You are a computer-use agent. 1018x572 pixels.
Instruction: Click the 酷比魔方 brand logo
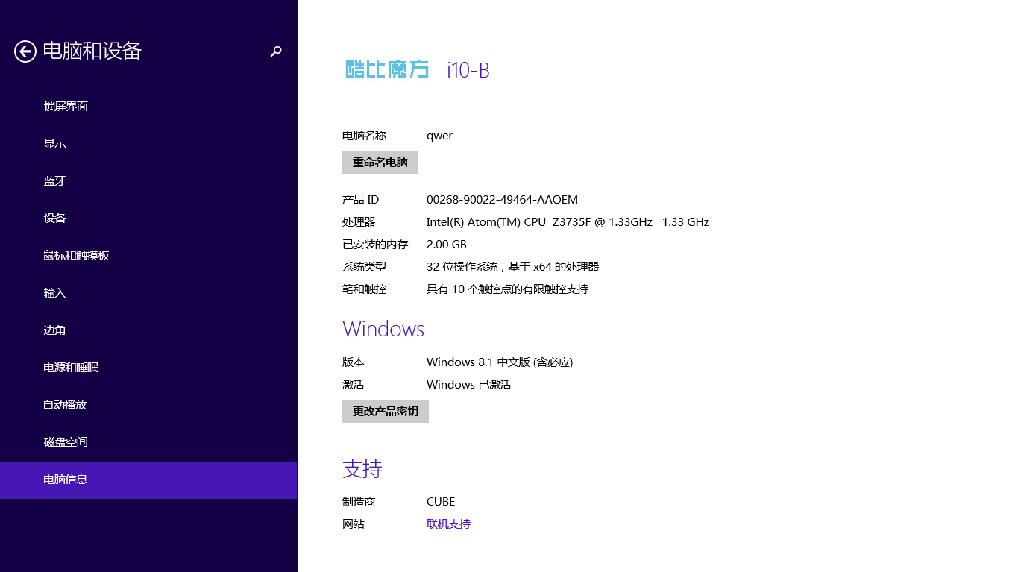(x=387, y=69)
